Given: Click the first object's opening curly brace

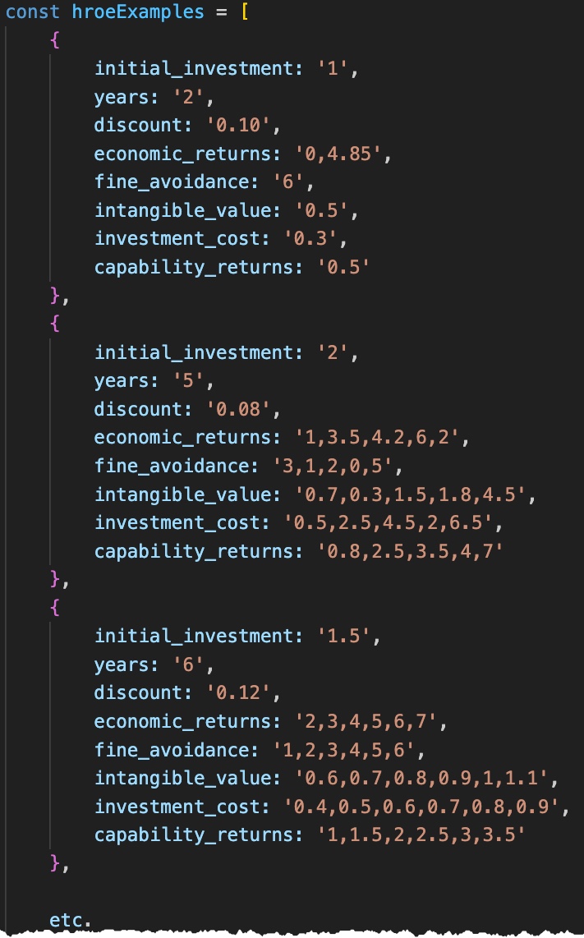Looking at the screenshot, I should (x=55, y=40).
